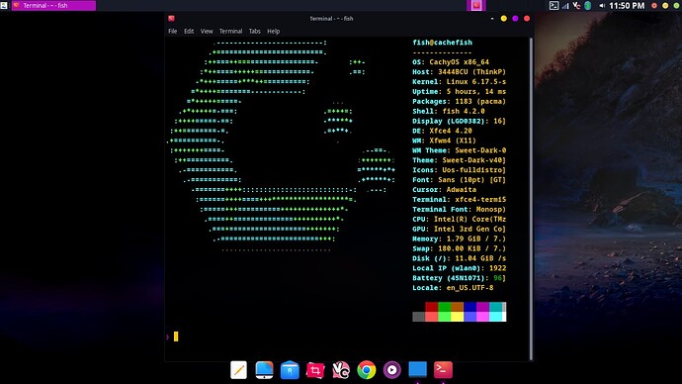Click the VC tray icon in top panel
Viewport: 682px width, 384px height.
pos(577,6)
